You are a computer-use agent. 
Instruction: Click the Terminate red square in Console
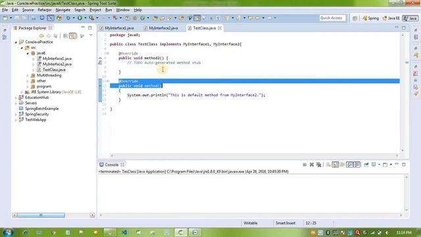click(305, 165)
